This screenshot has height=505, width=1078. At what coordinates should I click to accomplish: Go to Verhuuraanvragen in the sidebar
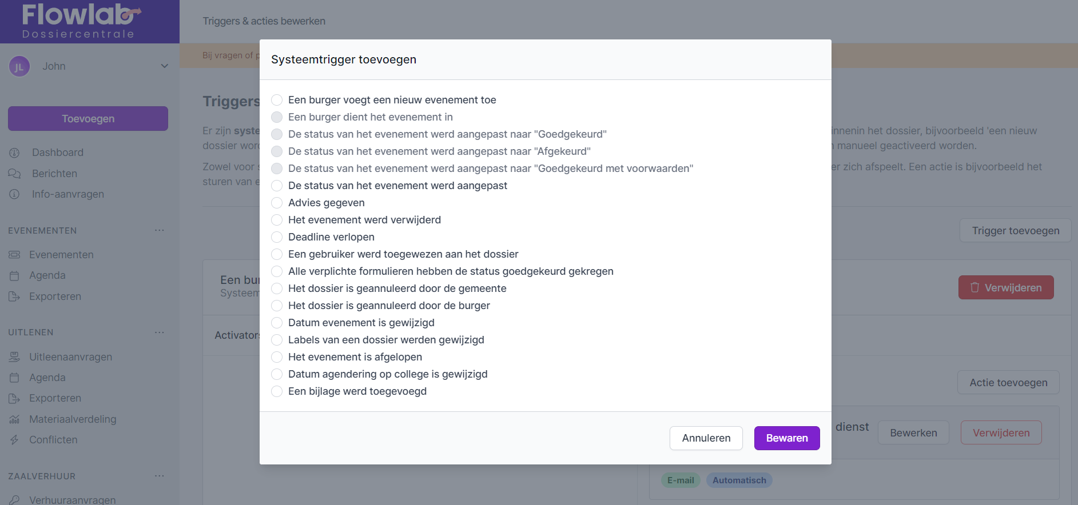(x=72, y=500)
